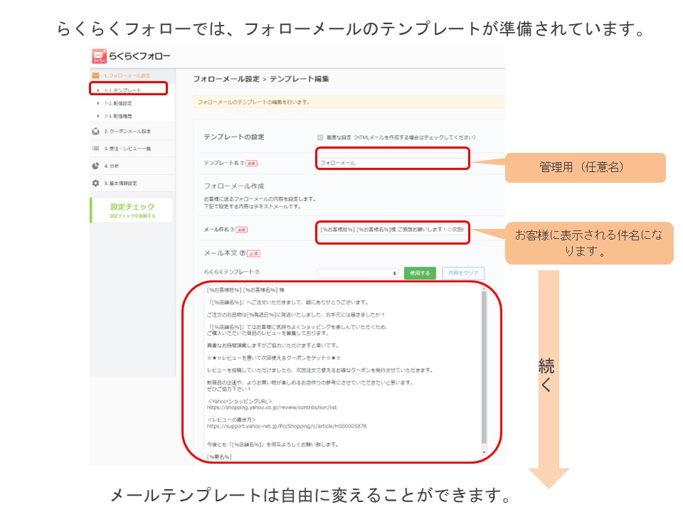Screen dimensions: 683x512
Task: Click help icon next to メール件名
Action: click(x=232, y=230)
